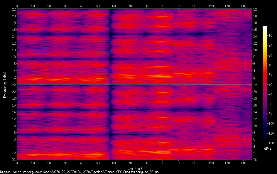Click the archive.org URL at the bottom

(80, 172)
